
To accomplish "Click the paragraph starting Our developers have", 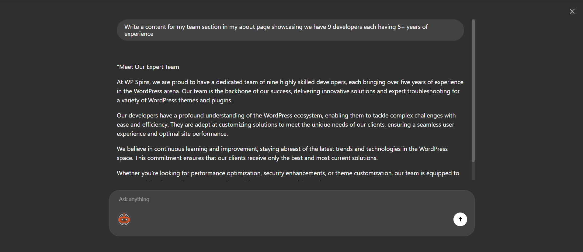I will tap(286, 124).
